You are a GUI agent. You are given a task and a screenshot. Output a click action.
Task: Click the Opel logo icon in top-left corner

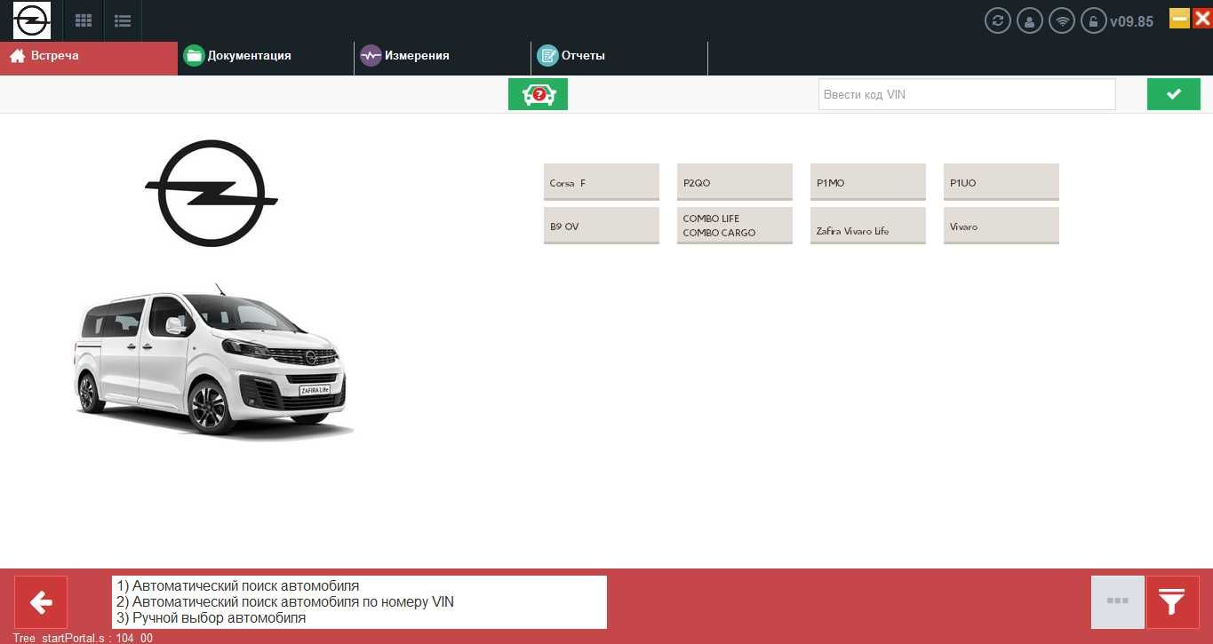point(32,20)
